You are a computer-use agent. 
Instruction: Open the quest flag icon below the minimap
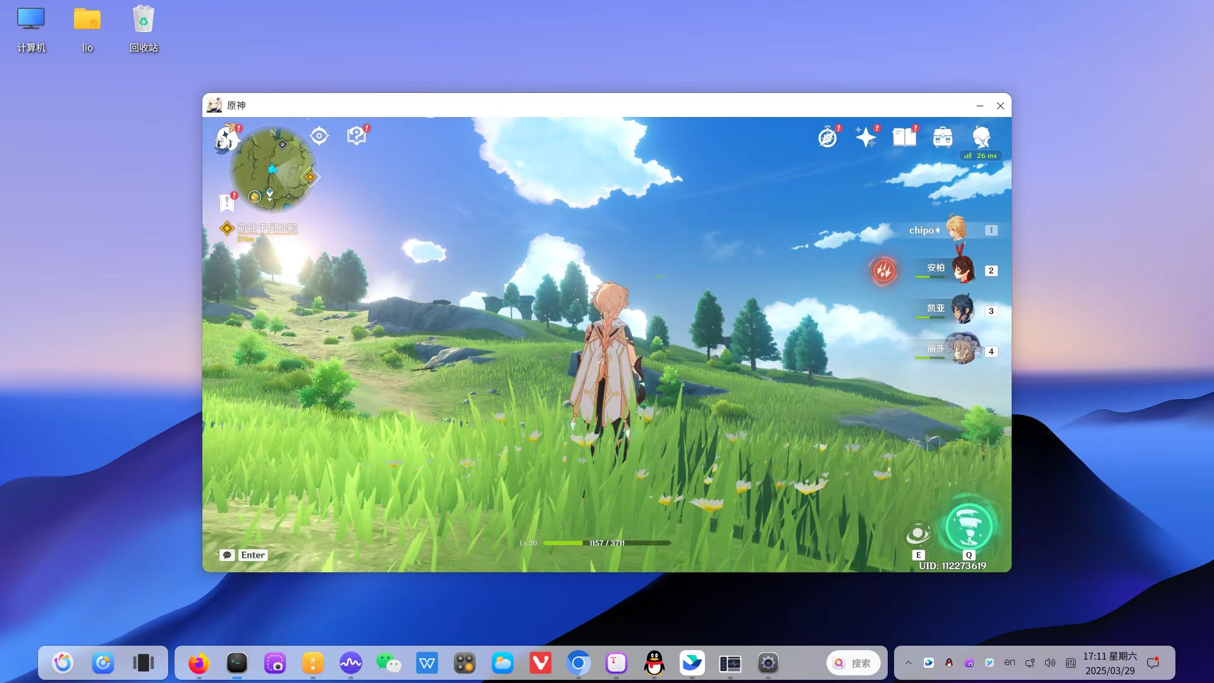tap(226, 203)
